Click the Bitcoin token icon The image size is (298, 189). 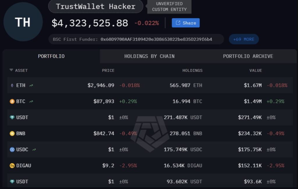coord(12,101)
